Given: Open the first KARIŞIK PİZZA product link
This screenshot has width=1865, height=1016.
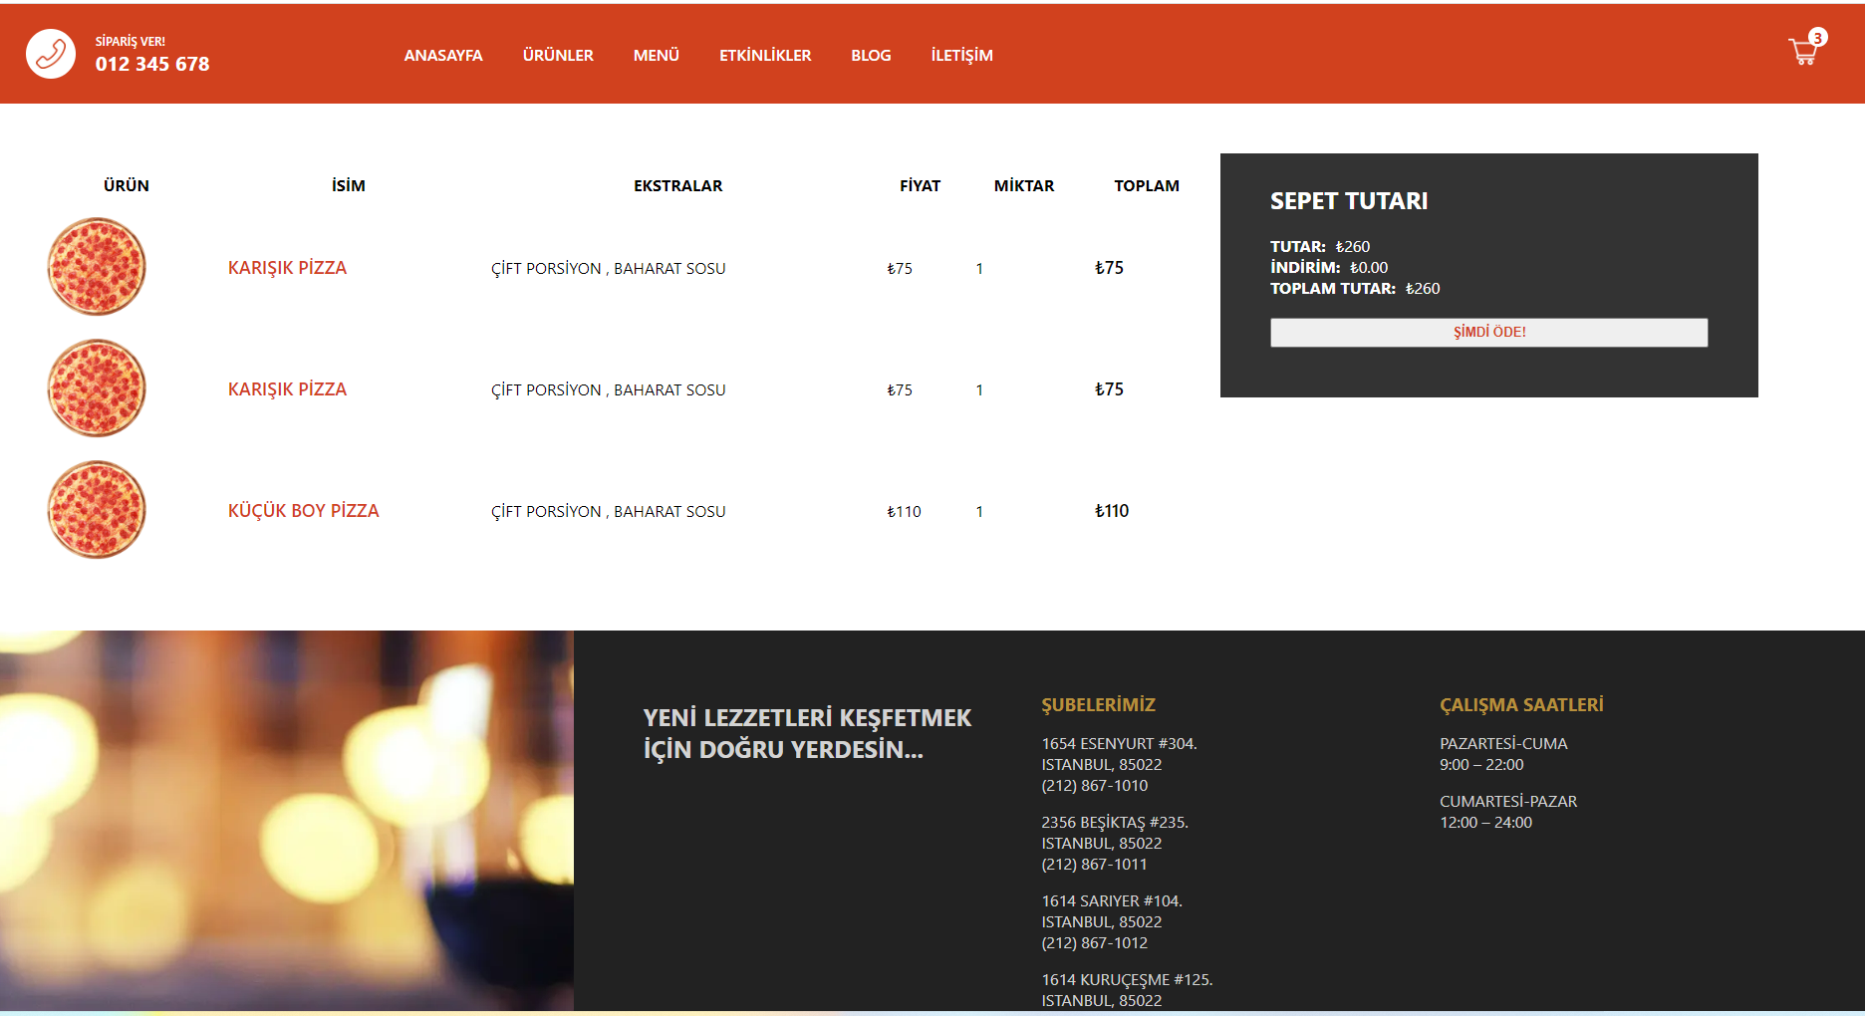Looking at the screenshot, I should [287, 267].
